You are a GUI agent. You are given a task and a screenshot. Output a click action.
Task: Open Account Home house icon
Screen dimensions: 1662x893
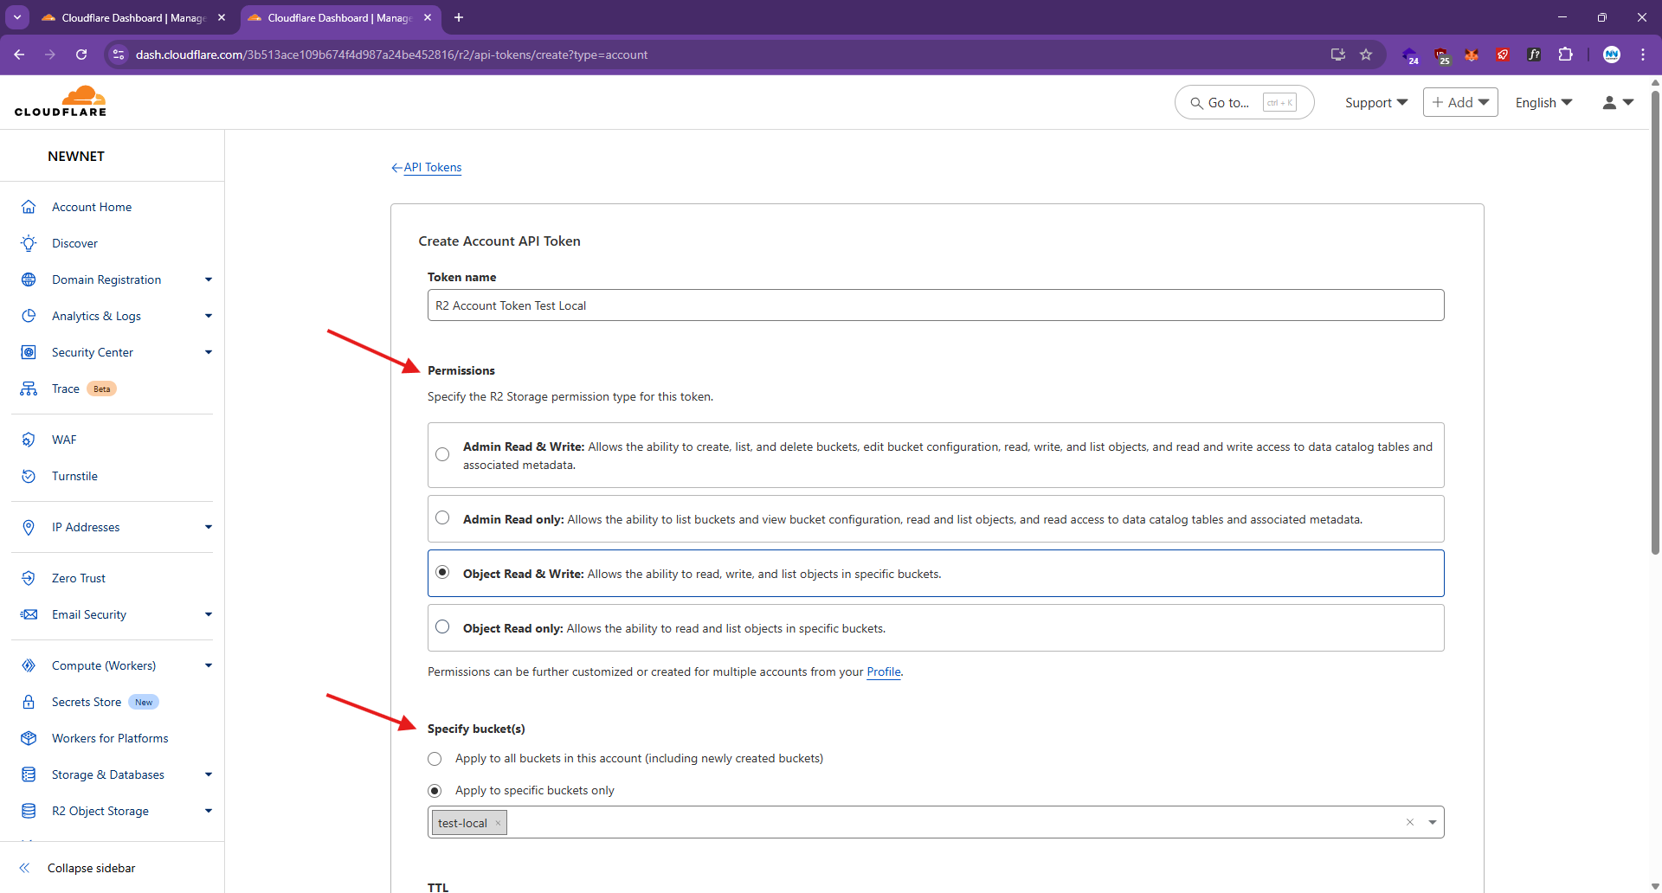(x=29, y=207)
